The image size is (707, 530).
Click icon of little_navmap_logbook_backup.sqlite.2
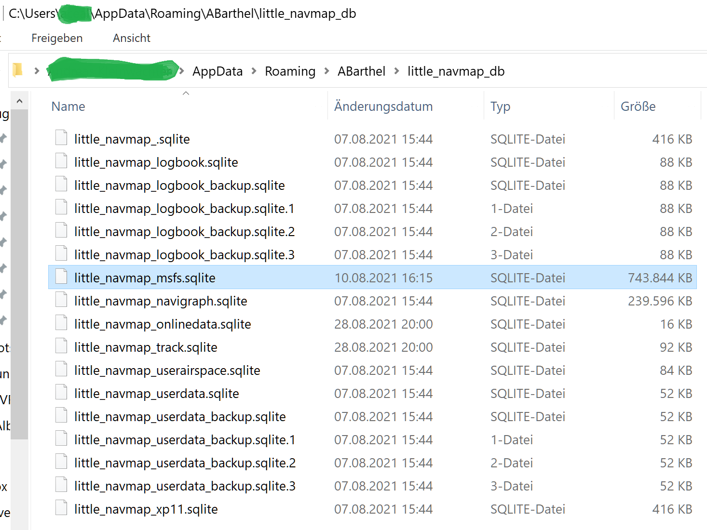click(61, 230)
